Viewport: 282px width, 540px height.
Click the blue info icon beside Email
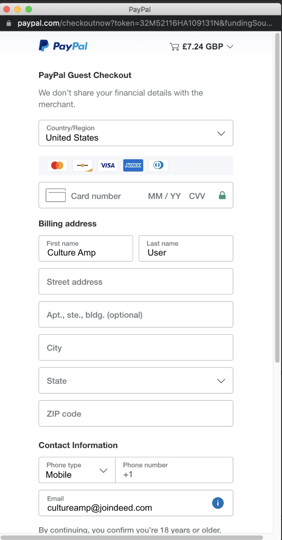(218, 503)
